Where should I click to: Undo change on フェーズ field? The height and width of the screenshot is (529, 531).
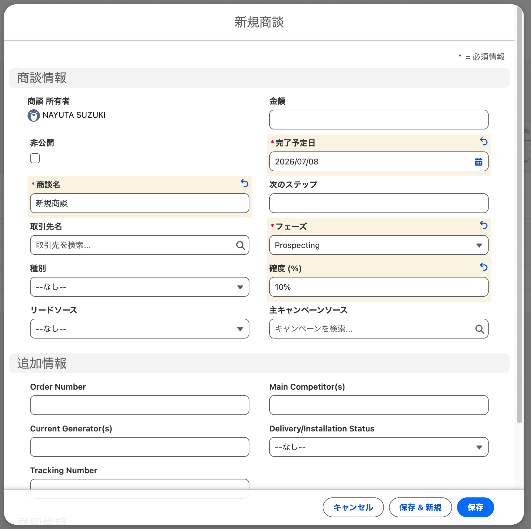tap(484, 225)
